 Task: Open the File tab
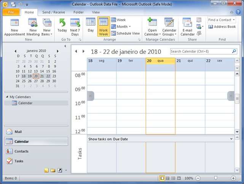point(11,12)
